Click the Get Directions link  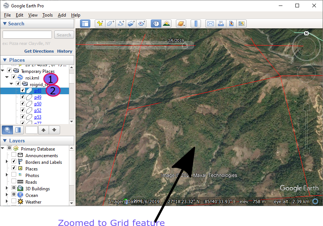(39, 51)
